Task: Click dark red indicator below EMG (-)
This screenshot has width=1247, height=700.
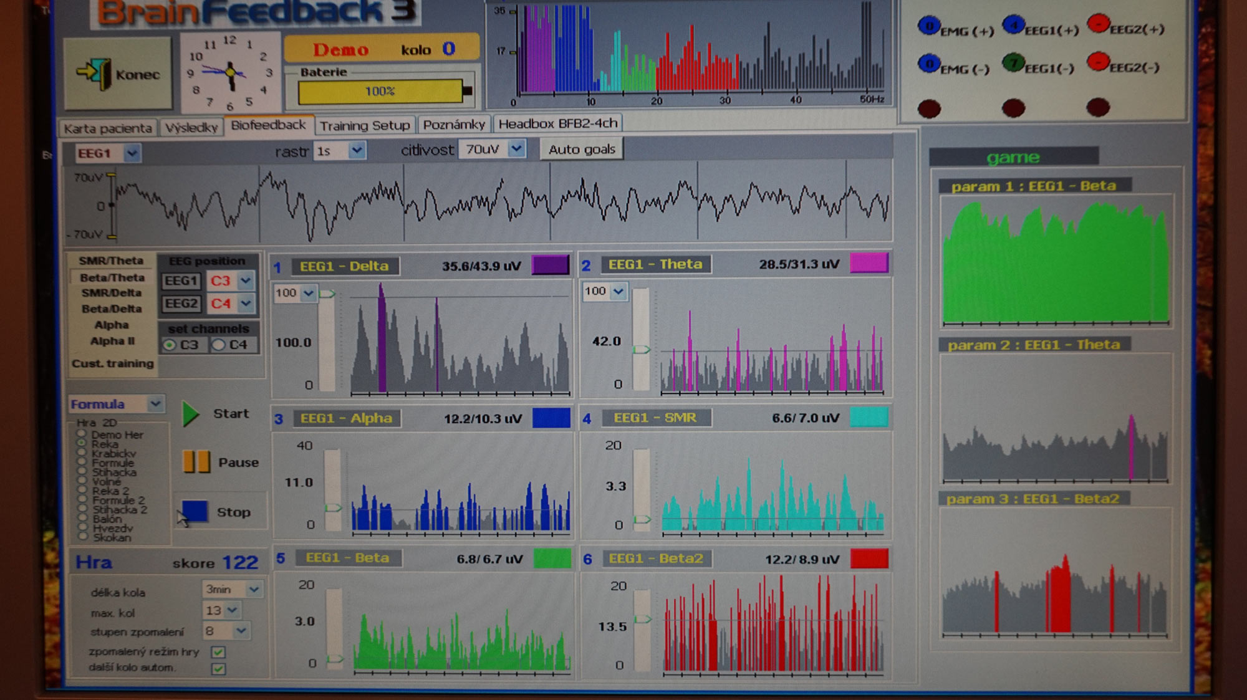Action: pyautogui.click(x=929, y=108)
